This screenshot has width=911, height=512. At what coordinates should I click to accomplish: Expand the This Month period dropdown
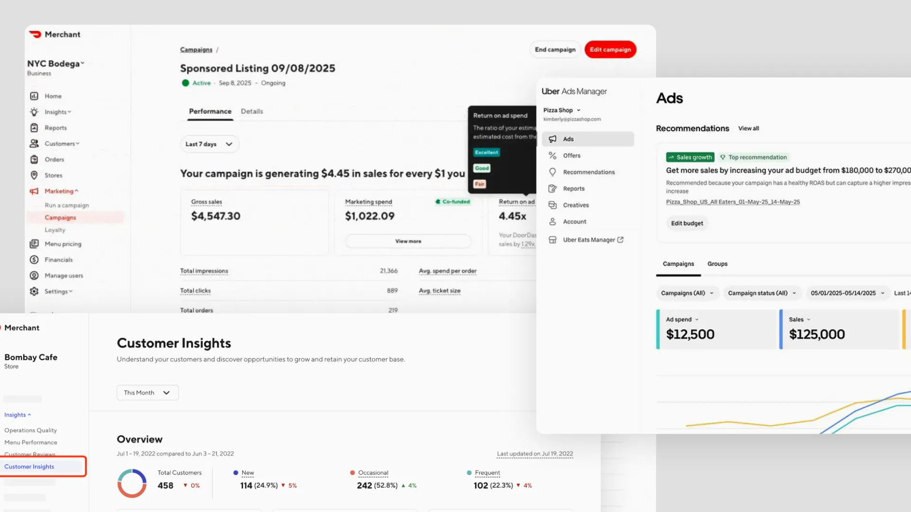coord(148,393)
